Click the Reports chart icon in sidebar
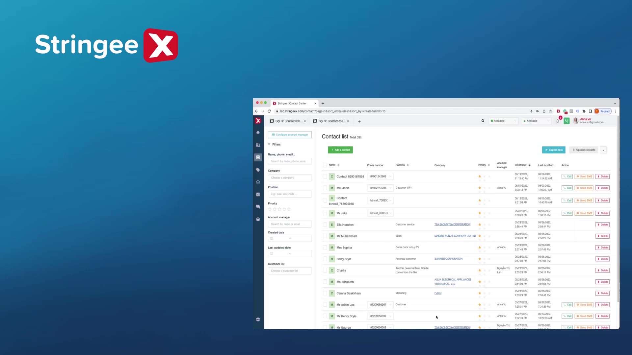 258,194
